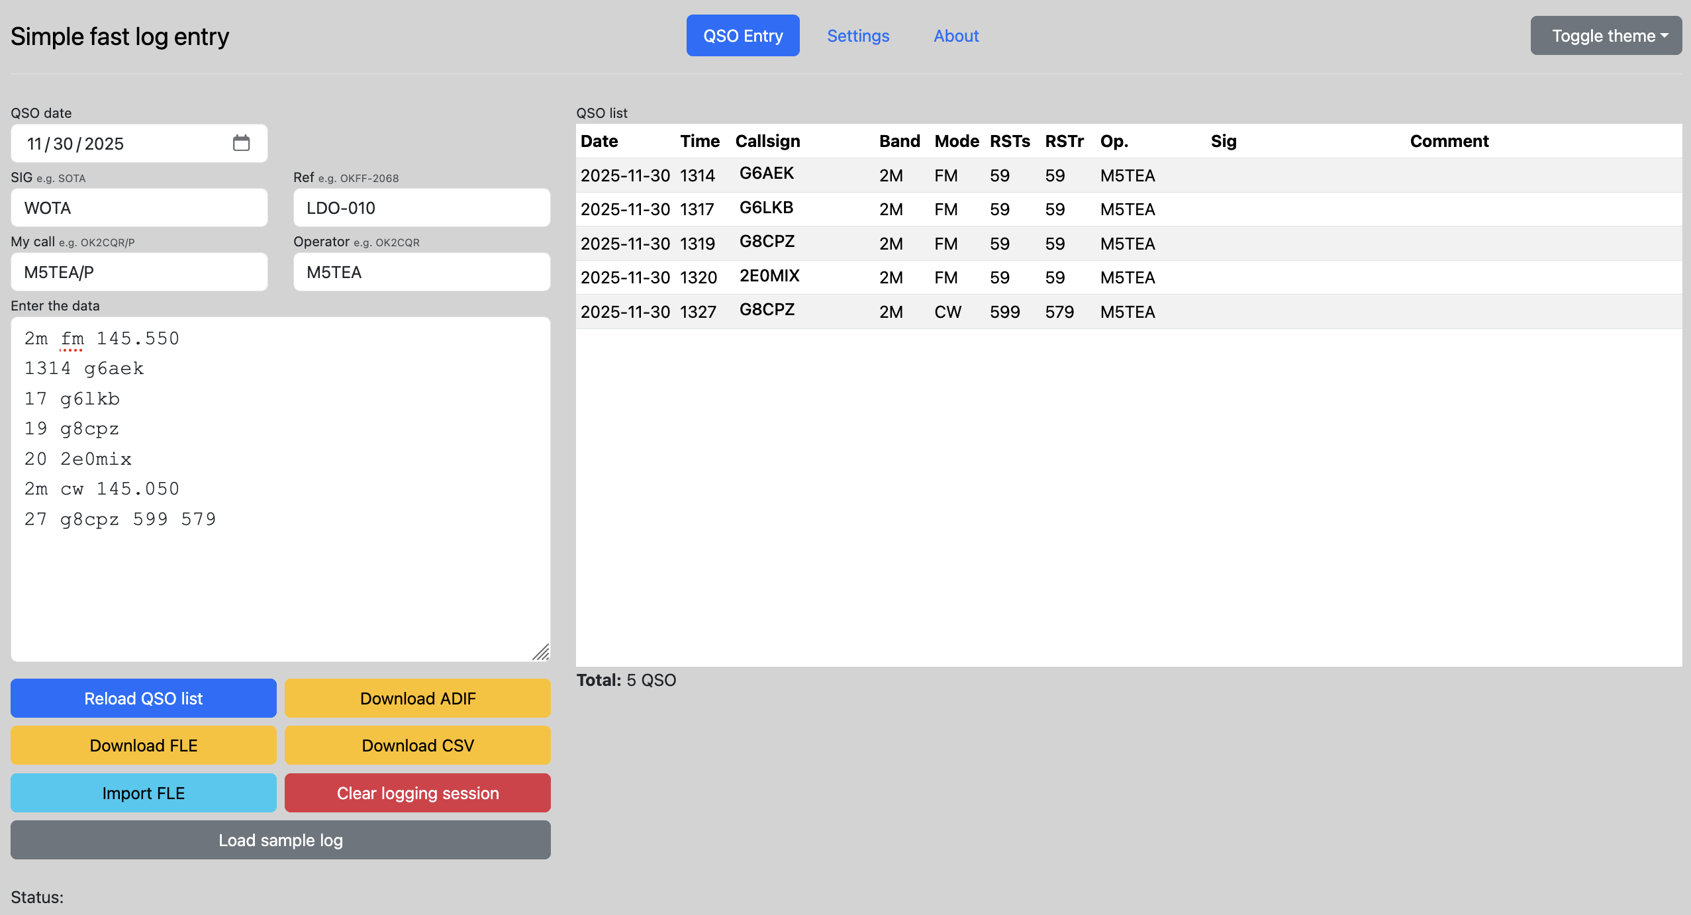The width and height of the screenshot is (1691, 915).
Task: Select the G6LKB row in QSO list
Action: (766, 209)
